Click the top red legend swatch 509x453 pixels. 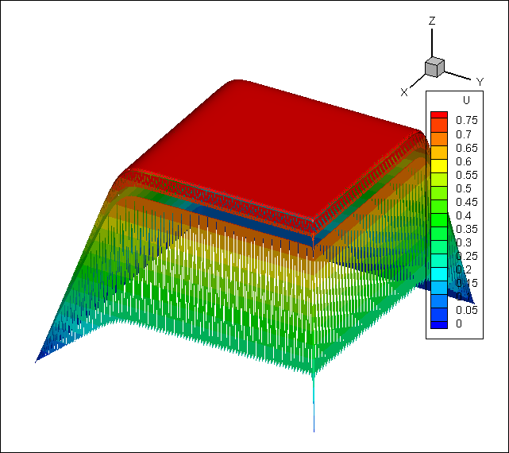click(439, 114)
